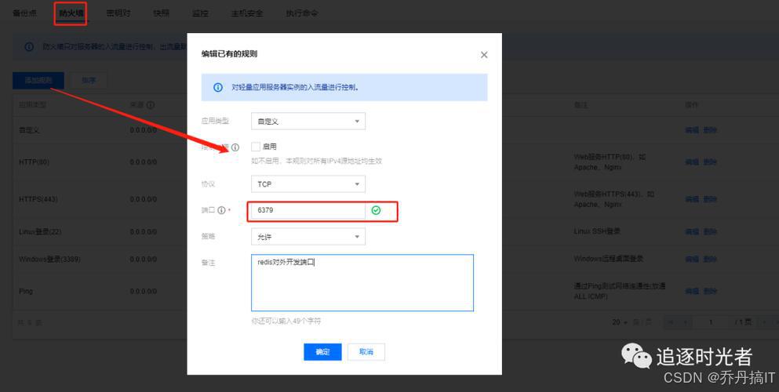Switch to the 密钥对 tab
The image size is (779, 392).
[118, 13]
